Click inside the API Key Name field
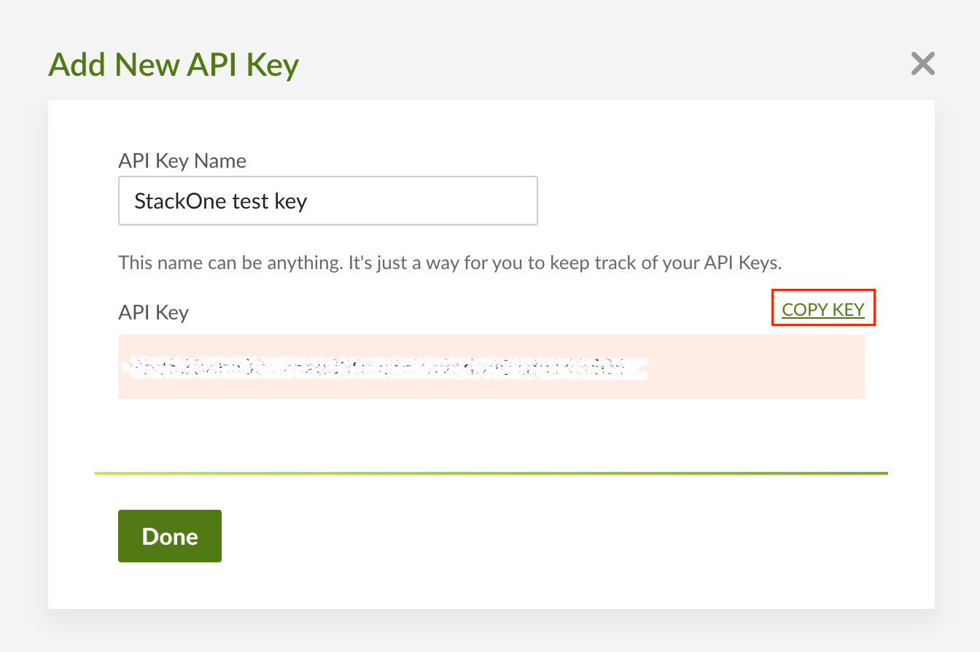 pos(328,201)
